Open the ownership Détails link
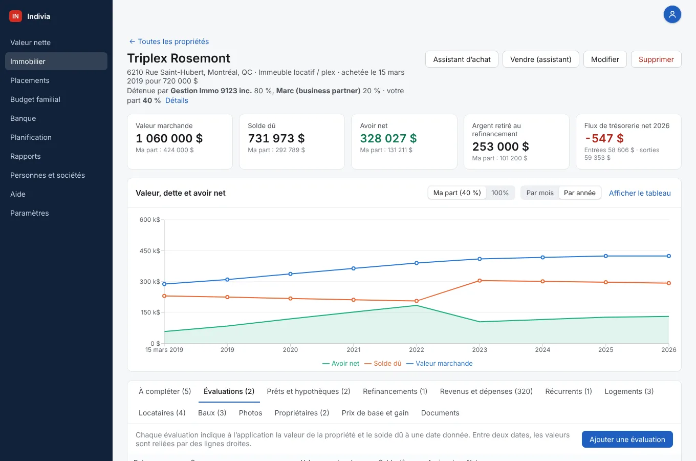Viewport: 696px width, 461px height. click(177, 100)
